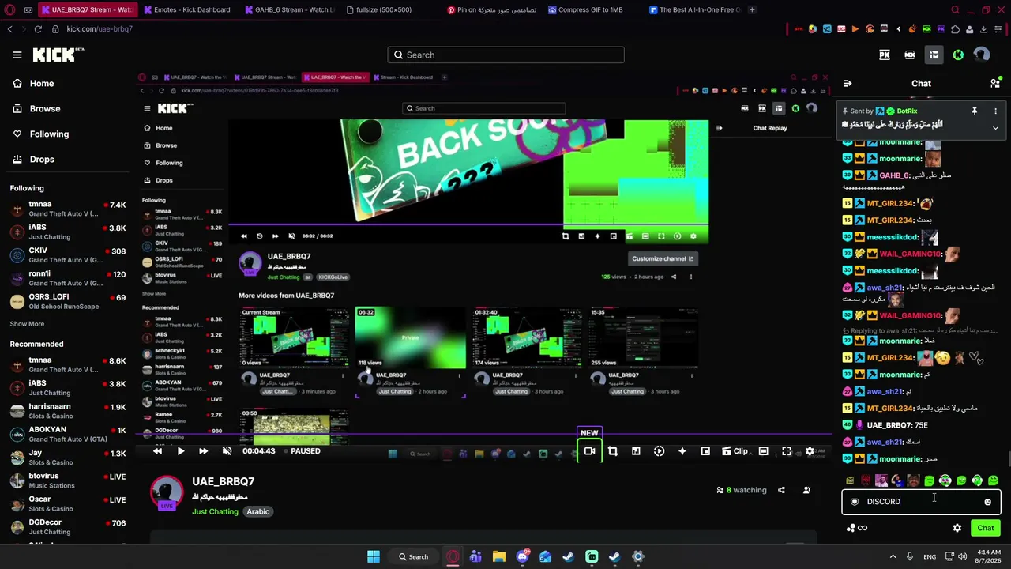Go to Home in sidebar
This screenshot has height=569, width=1011.
(x=34, y=84)
